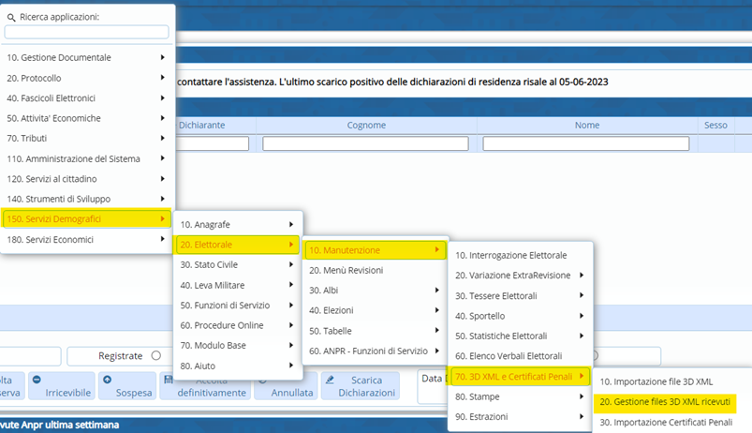Select the Registrate radio button

155,356
